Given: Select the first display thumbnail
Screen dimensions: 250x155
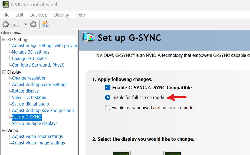Looking at the screenshot, I should [x=121, y=153].
